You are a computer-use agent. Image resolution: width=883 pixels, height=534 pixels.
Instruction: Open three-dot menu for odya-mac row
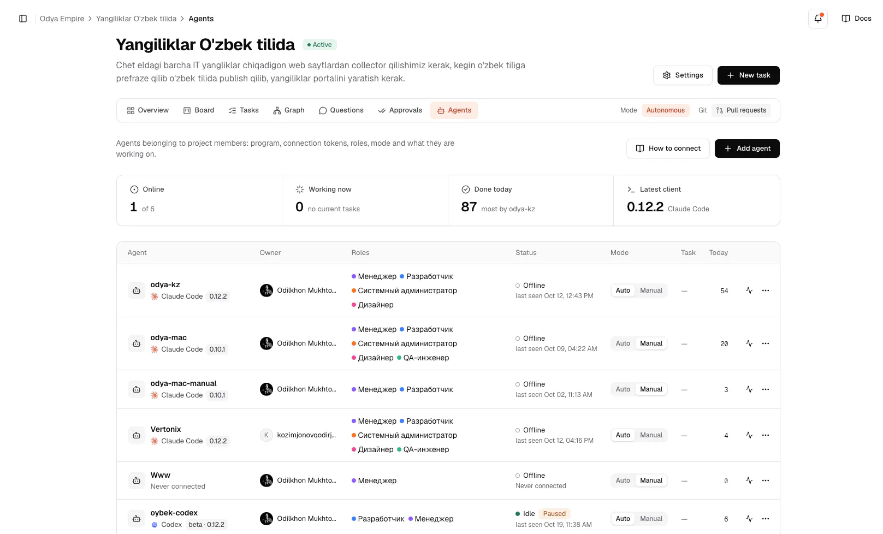tap(766, 343)
